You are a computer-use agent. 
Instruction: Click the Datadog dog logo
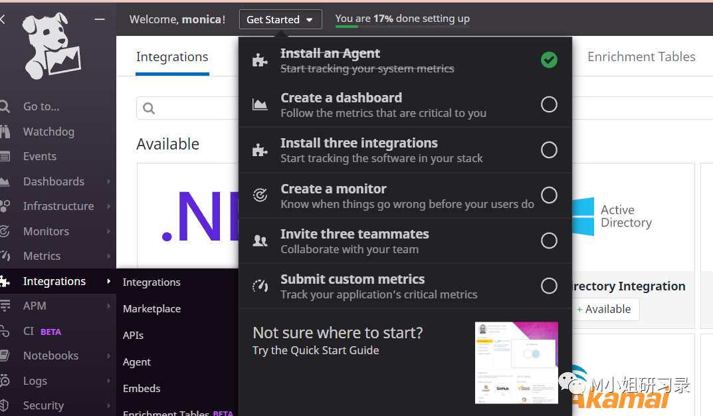51,47
